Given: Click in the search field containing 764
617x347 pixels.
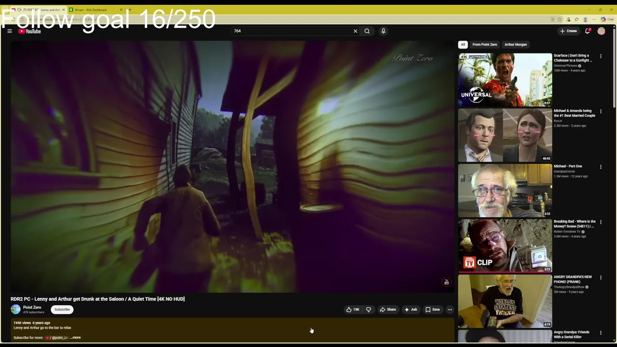Looking at the screenshot, I should click(292, 31).
